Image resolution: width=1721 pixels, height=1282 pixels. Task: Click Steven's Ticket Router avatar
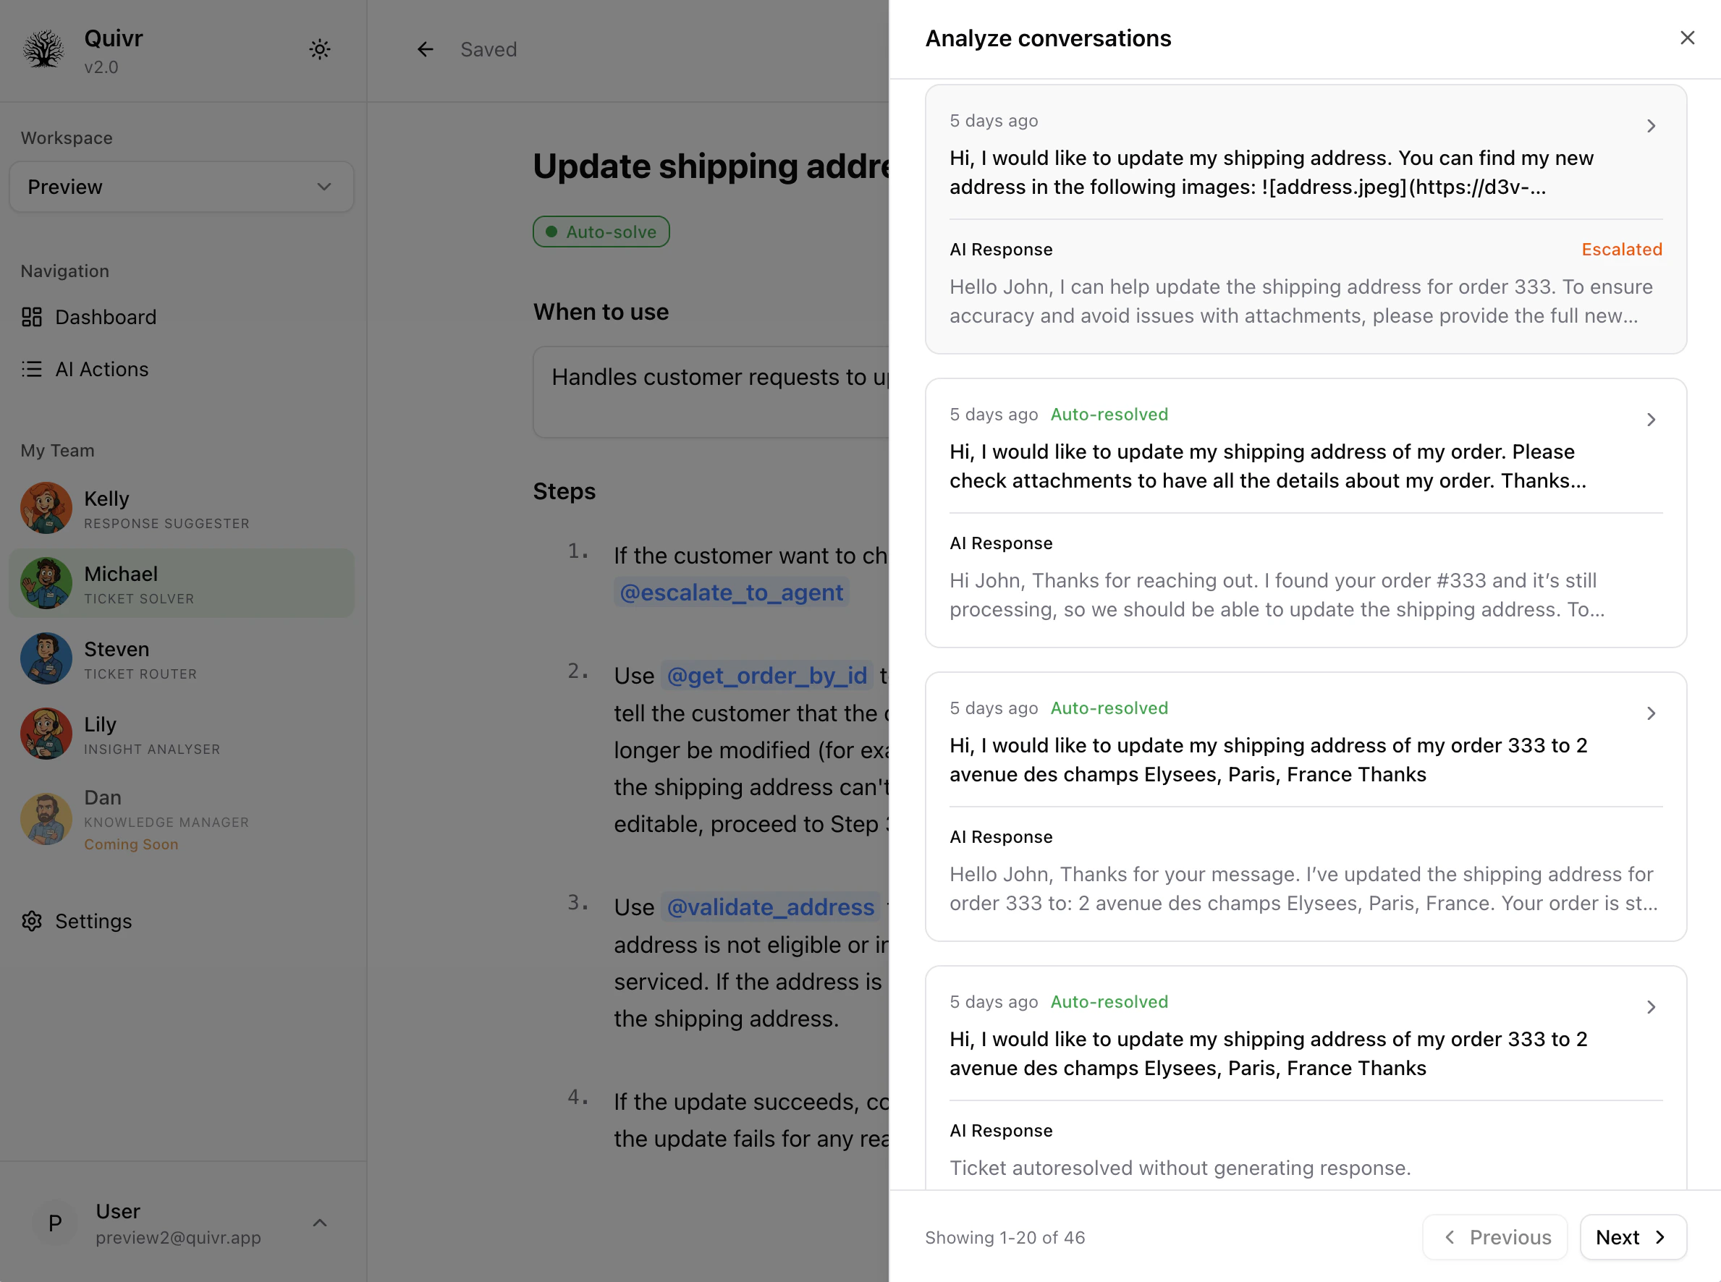point(46,659)
